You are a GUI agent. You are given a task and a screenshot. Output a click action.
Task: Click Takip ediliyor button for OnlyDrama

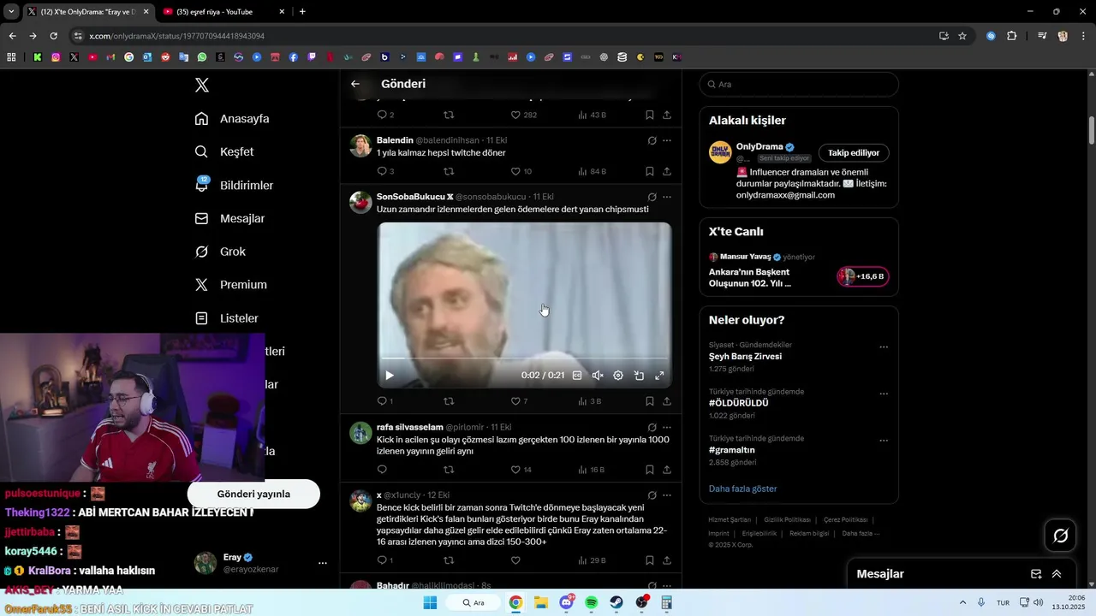[x=854, y=152]
